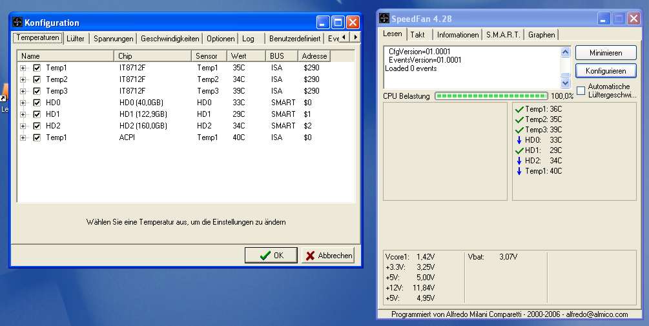Open the Informationen tab in SpeedFan
Screen dimensions: 649x326
point(458,35)
